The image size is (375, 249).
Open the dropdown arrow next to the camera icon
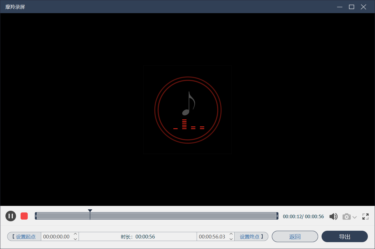point(355,217)
